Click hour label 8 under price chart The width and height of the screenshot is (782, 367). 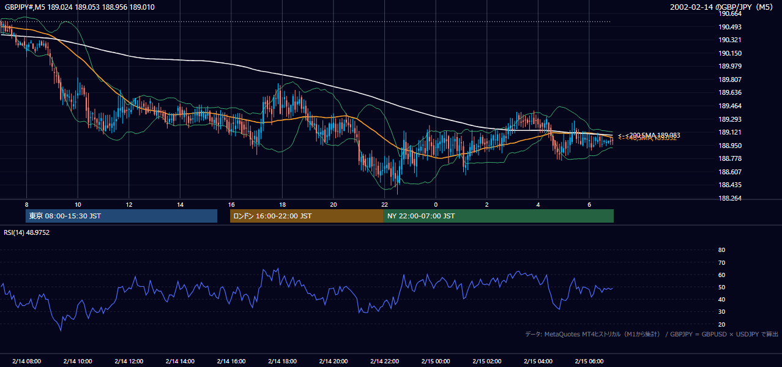[26, 204]
